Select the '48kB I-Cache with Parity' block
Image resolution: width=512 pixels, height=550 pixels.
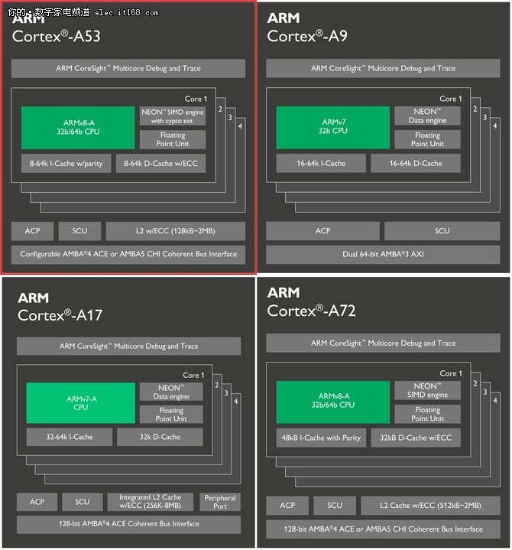tap(321, 438)
